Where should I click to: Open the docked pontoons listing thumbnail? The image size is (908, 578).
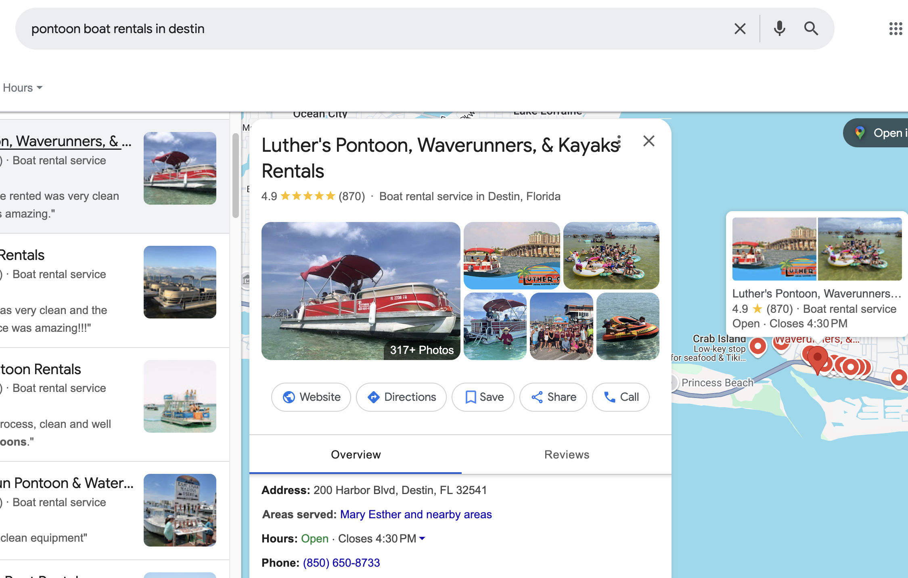pyautogui.click(x=180, y=282)
